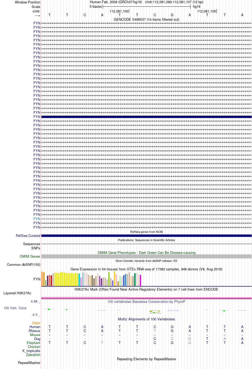Click the Dog alignment row label
252x369 pixels.
pyautogui.click(x=37, y=339)
